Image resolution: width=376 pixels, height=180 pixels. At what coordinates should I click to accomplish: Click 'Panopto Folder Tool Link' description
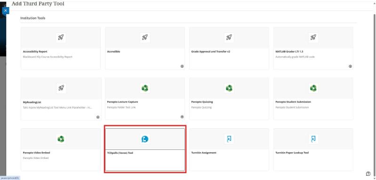click(x=121, y=108)
